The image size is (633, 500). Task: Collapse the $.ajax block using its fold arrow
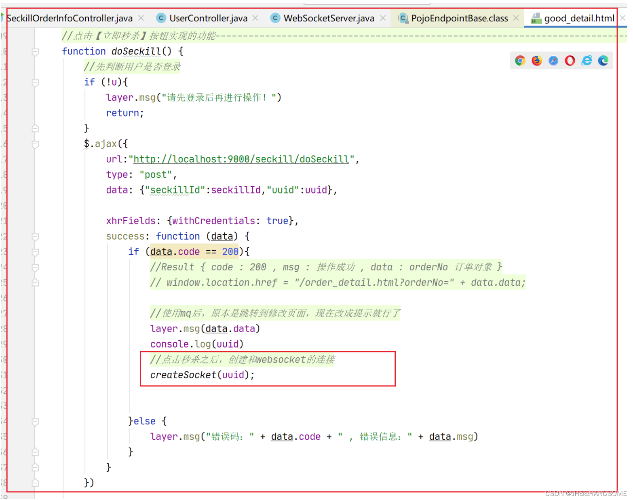(x=35, y=144)
